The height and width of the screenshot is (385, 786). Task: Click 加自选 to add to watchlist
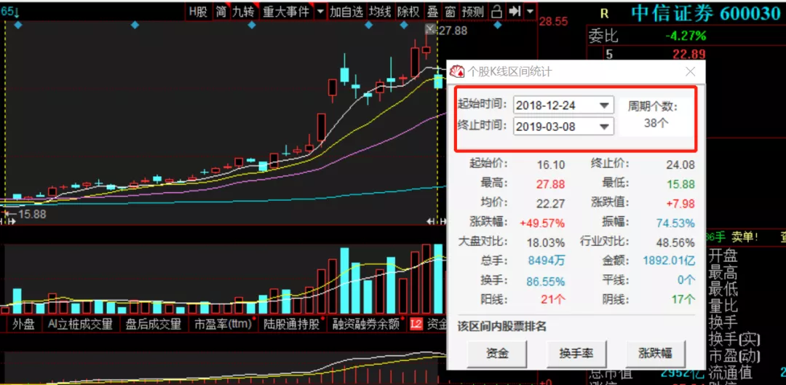coord(346,12)
